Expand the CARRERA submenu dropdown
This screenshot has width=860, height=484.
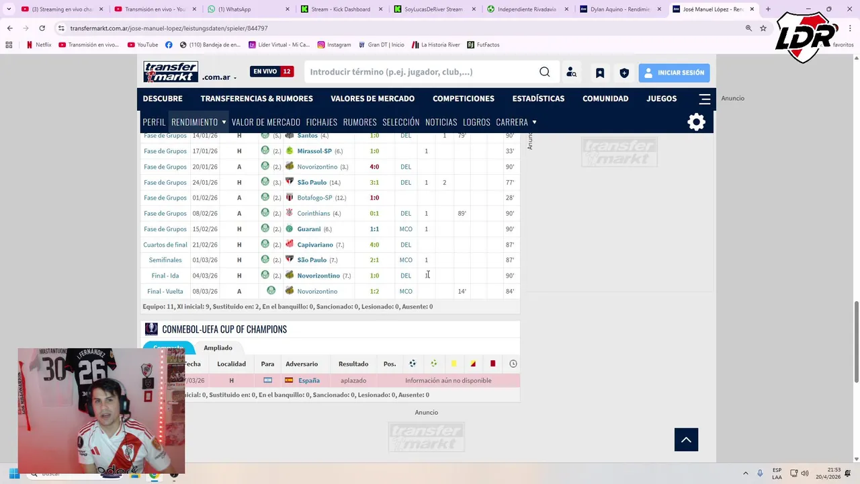[534, 122]
